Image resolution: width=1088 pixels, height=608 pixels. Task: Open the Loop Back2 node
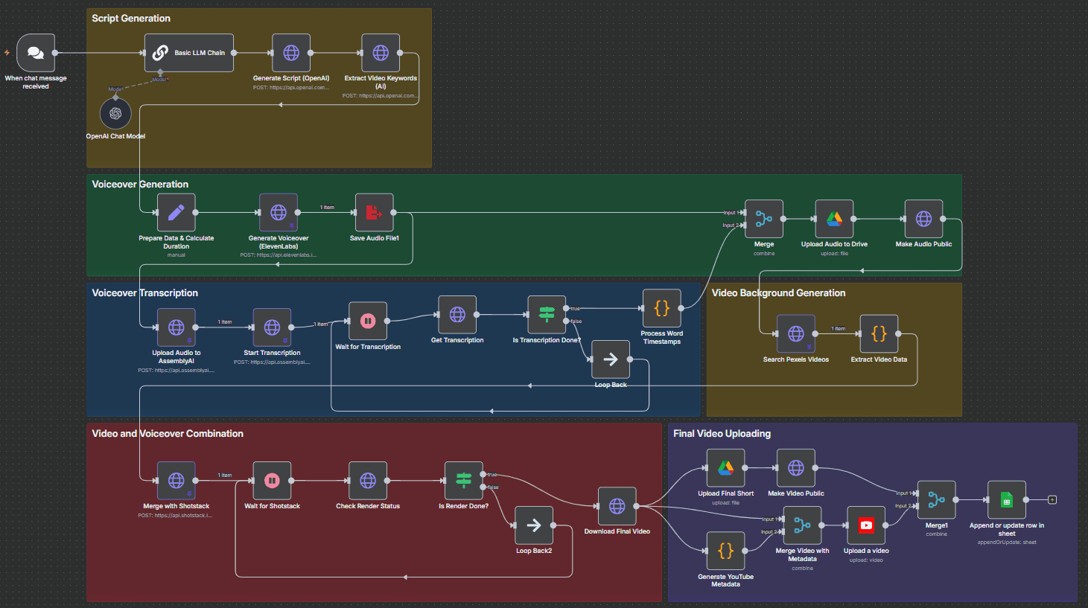pyautogui.click(x=534, y=525)
